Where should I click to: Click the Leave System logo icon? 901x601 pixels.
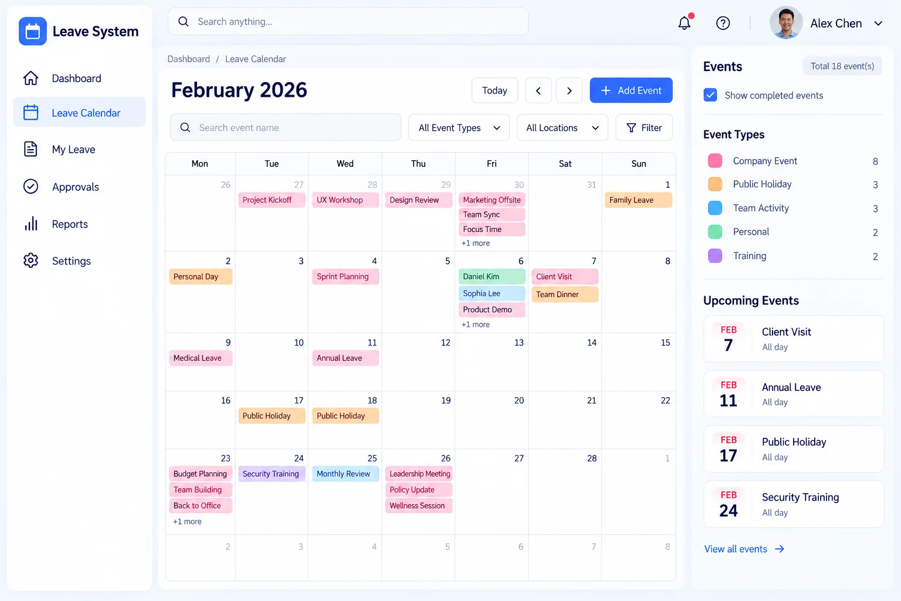[32, 31]
